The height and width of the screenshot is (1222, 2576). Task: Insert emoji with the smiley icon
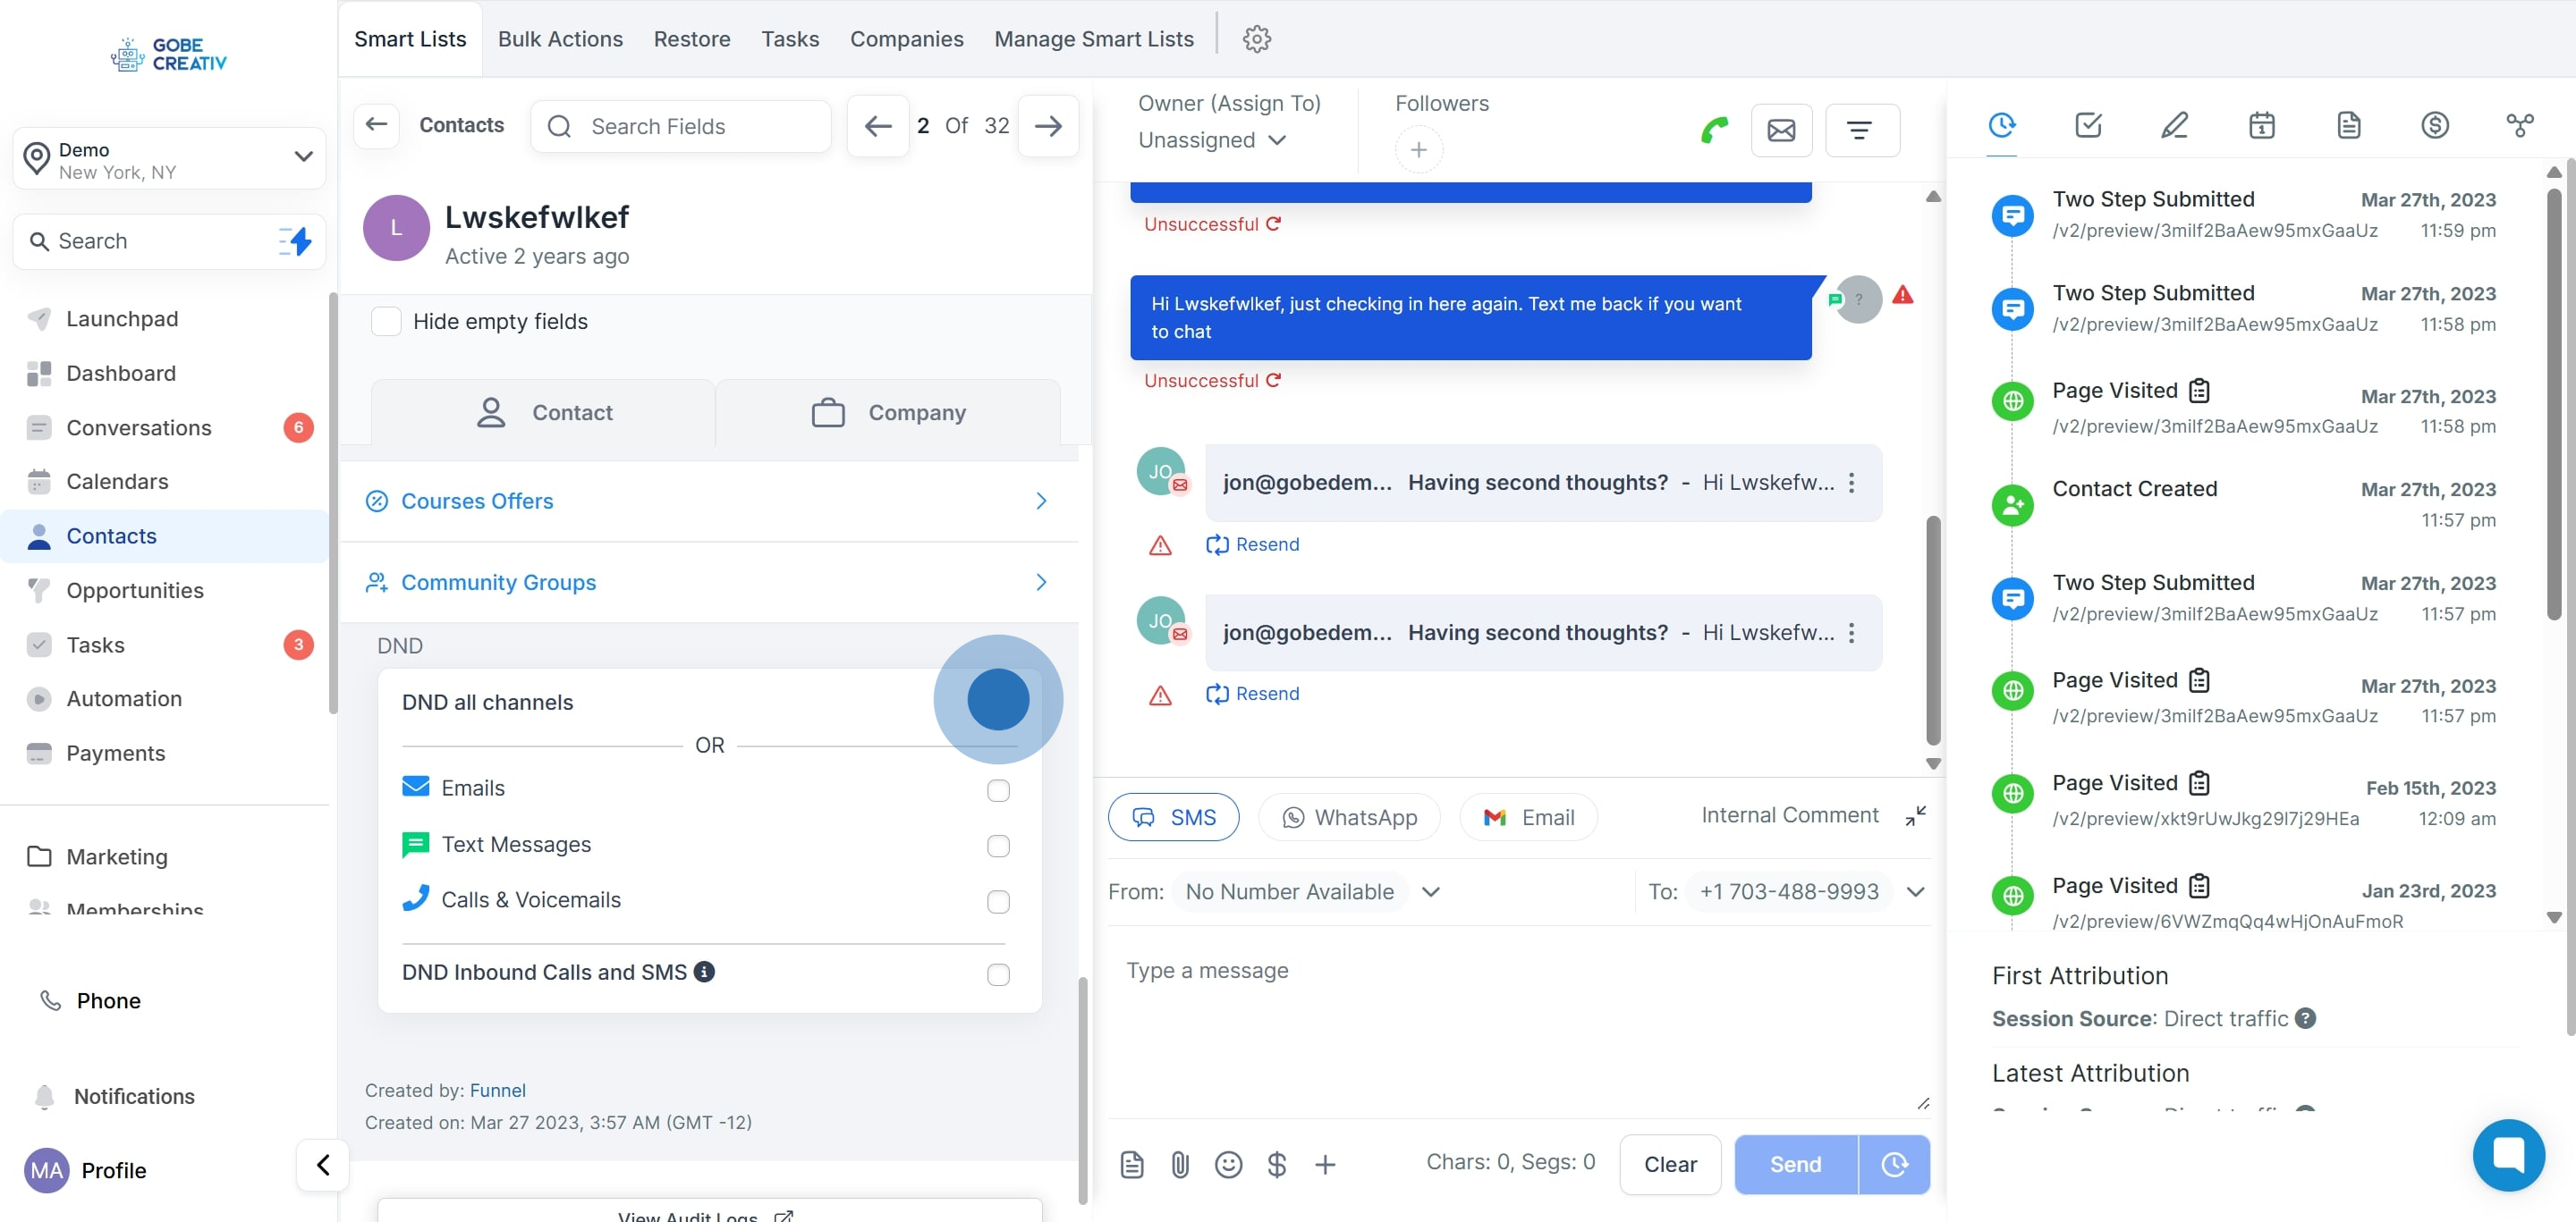1228,1164
